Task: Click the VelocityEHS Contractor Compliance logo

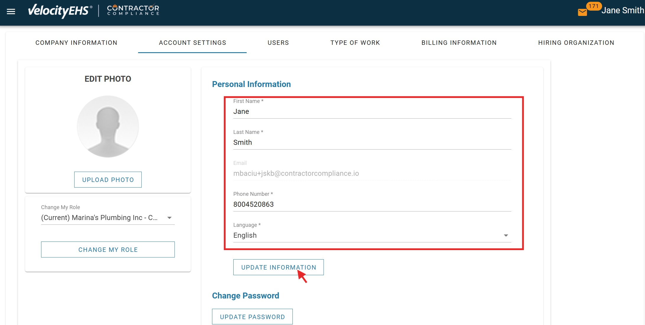Action: [x=93, y=11]
